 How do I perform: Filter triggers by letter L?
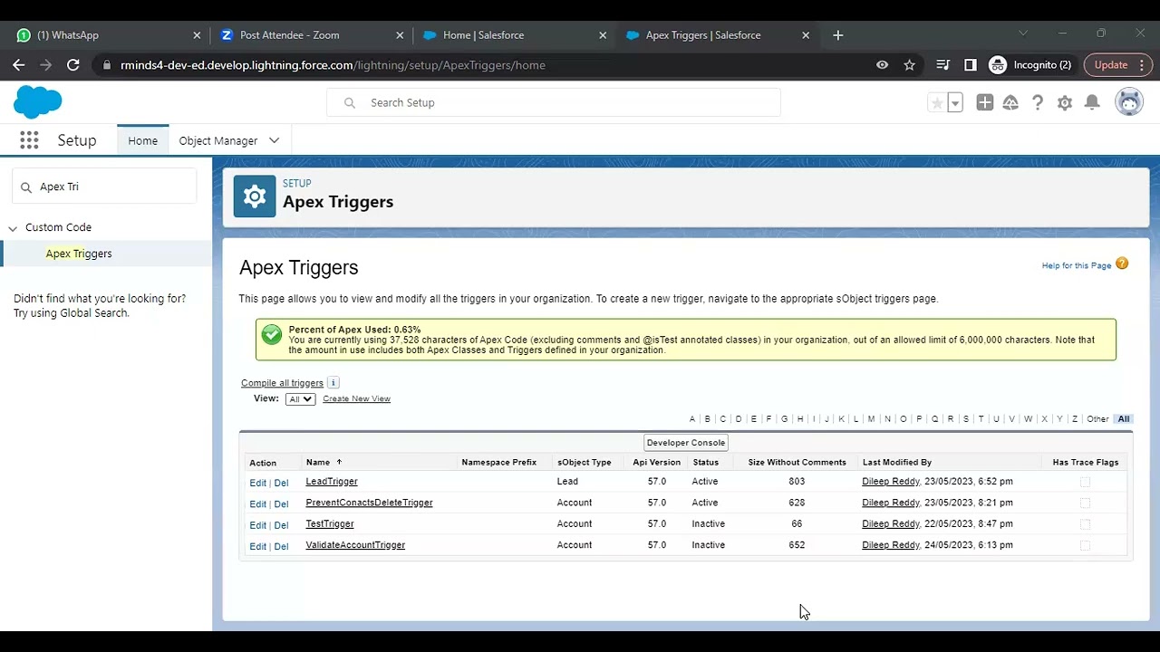tap(856, 419)
